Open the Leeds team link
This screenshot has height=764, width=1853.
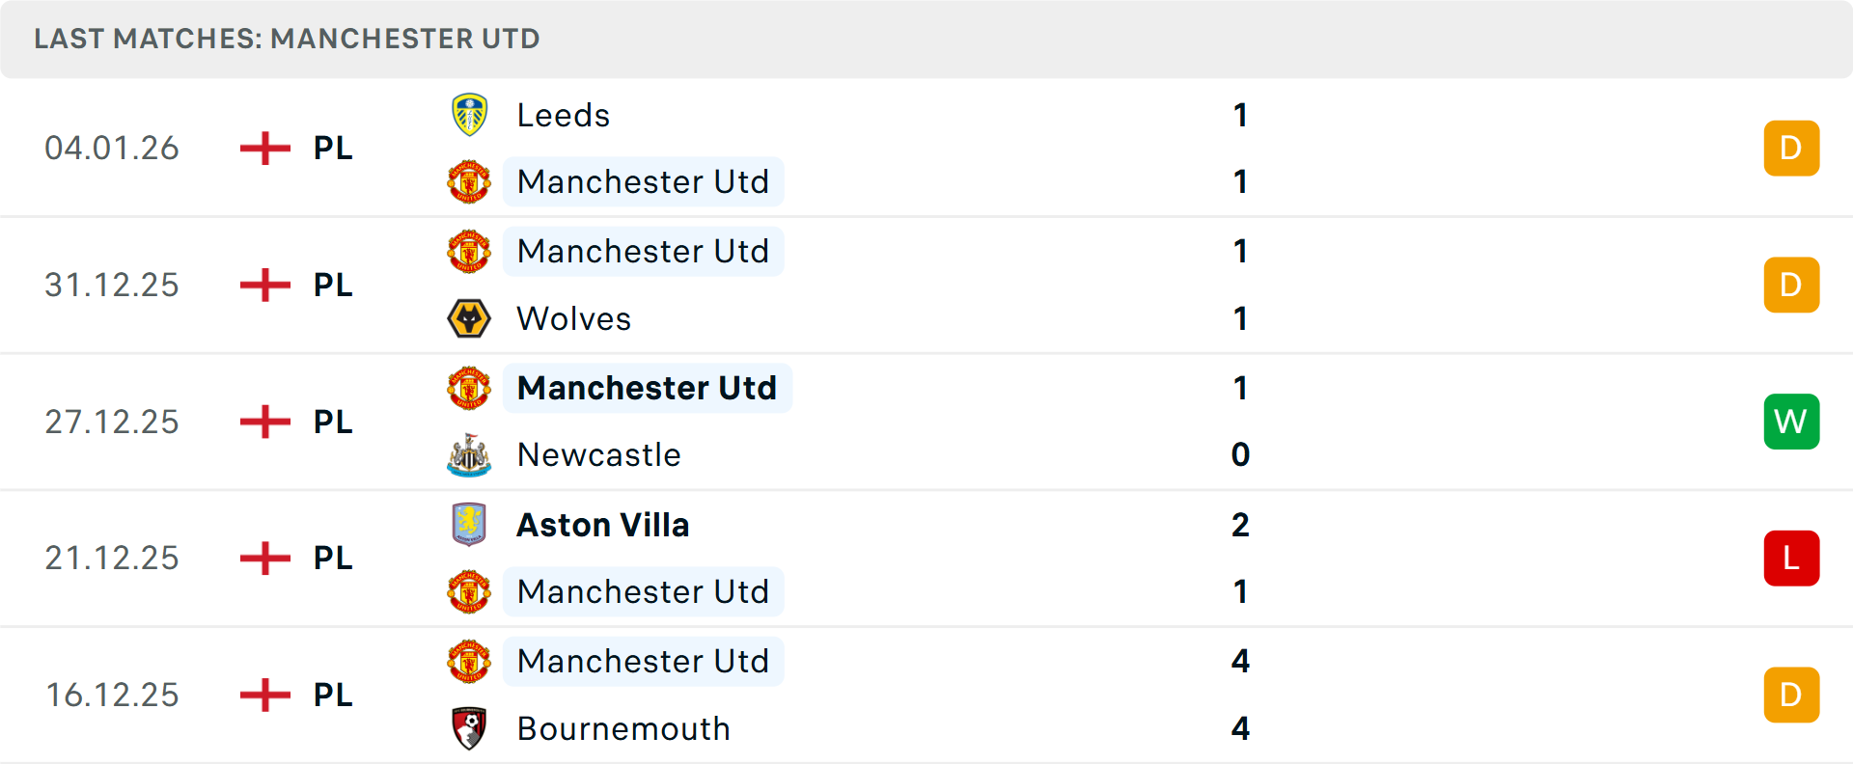[564, 116]
